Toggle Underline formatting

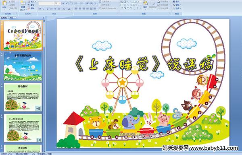(x=47, y=9)
